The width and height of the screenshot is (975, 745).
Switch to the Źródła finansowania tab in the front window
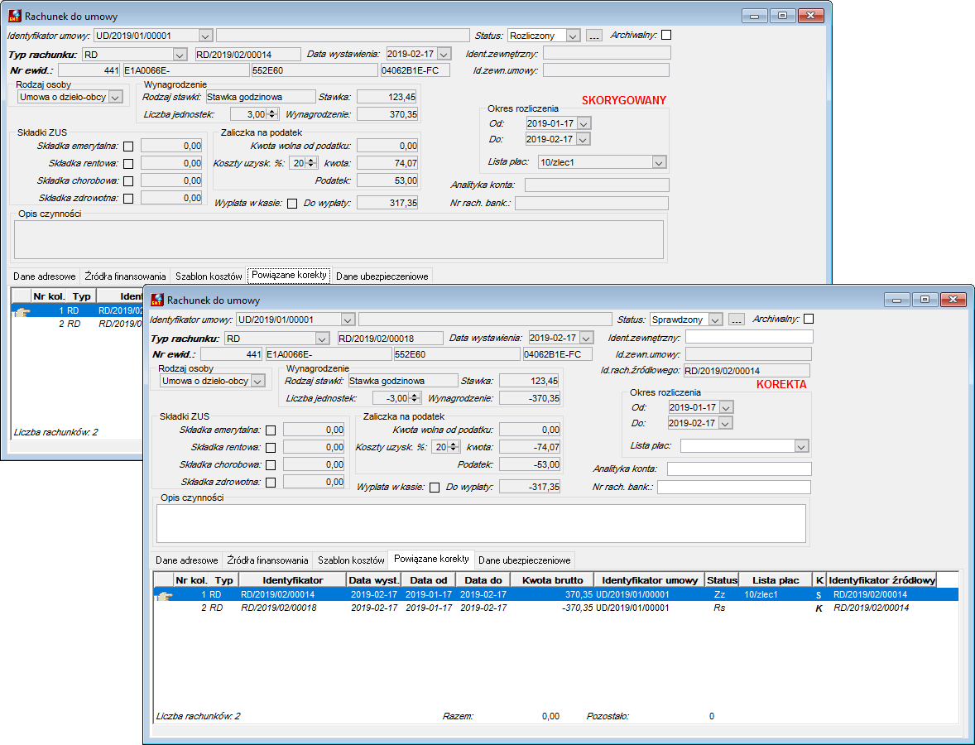click(267, 560)
